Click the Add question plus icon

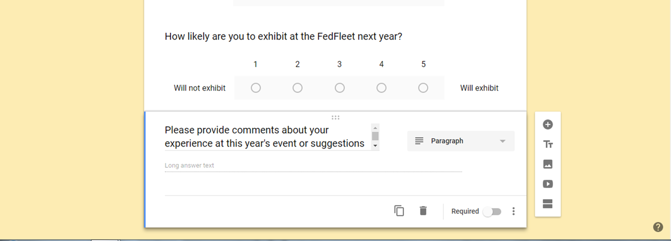pyautogui.click(x=548, y=125)
